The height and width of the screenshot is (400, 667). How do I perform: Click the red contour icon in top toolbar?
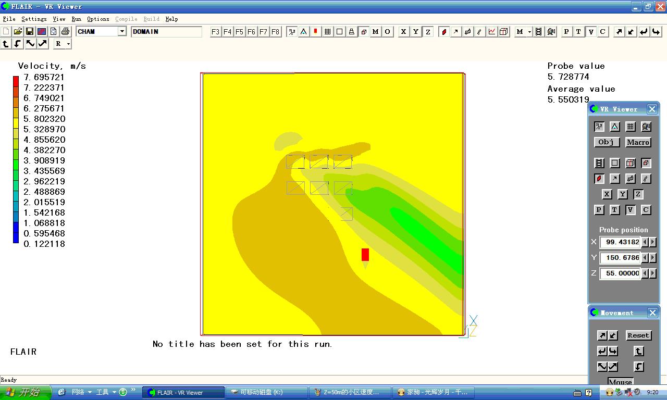tap(444, 32)
